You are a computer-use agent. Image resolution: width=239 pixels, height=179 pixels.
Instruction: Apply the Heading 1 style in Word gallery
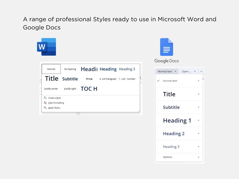click(89, 69)
